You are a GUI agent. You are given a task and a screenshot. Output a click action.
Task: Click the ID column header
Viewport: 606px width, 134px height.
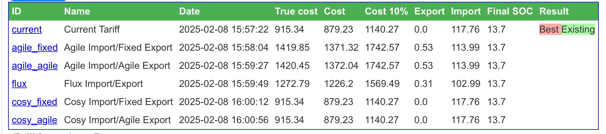click(17, 11)
